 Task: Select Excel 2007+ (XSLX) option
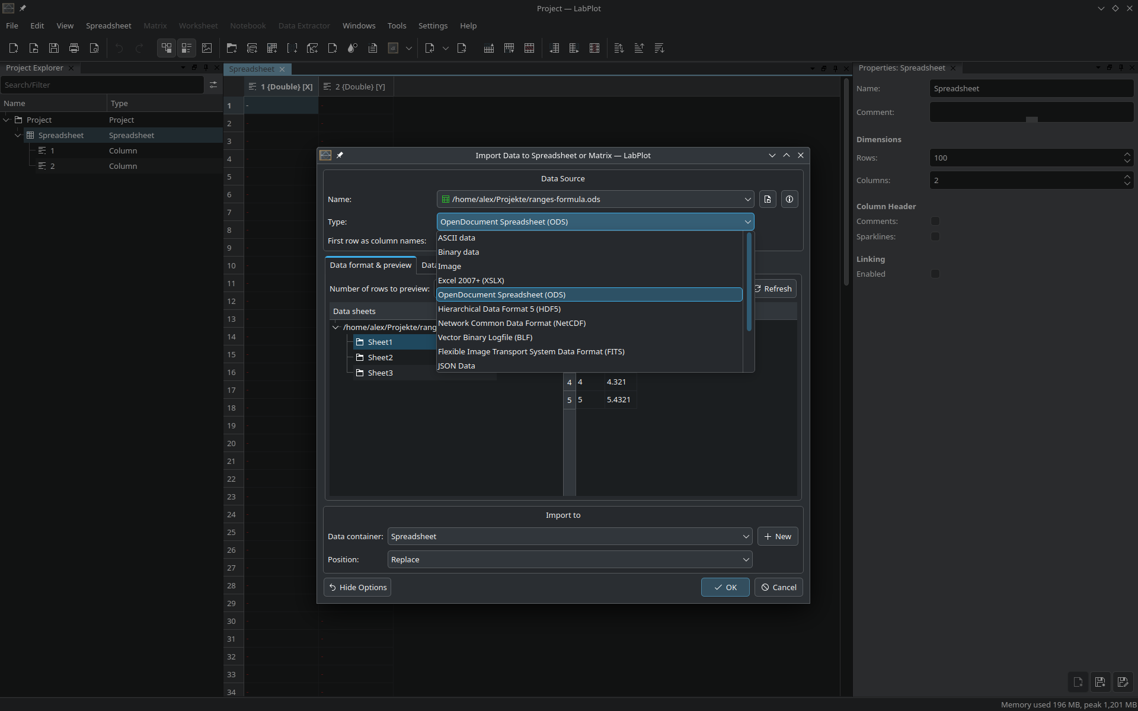click(471, 280)
